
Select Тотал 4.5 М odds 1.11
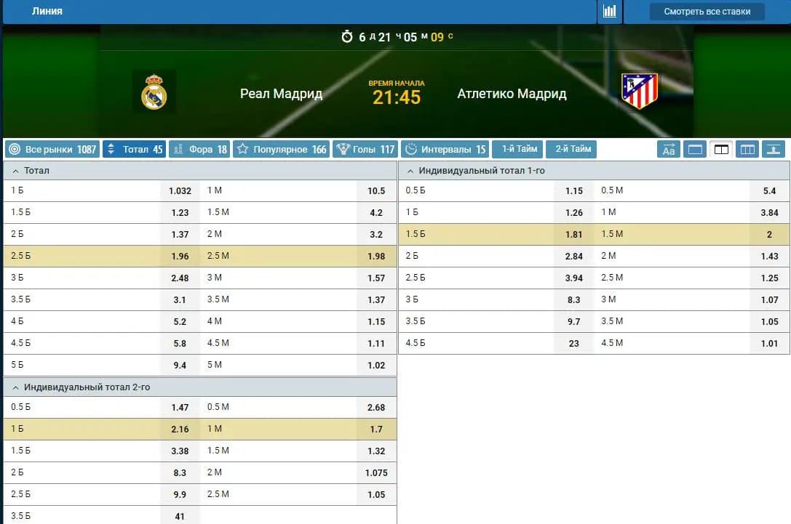click(x=376, y=344)
